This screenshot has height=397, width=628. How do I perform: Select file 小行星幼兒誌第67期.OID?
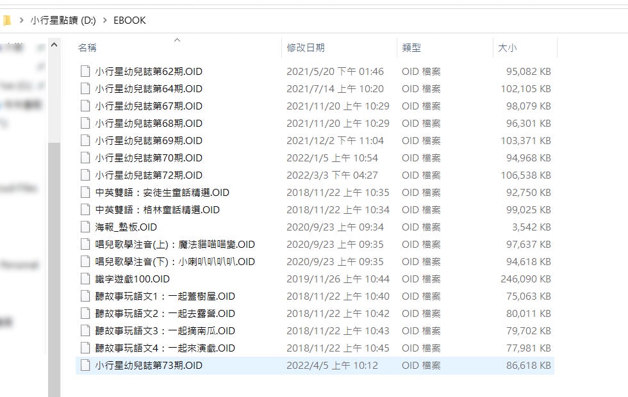(x=149, y=106)
